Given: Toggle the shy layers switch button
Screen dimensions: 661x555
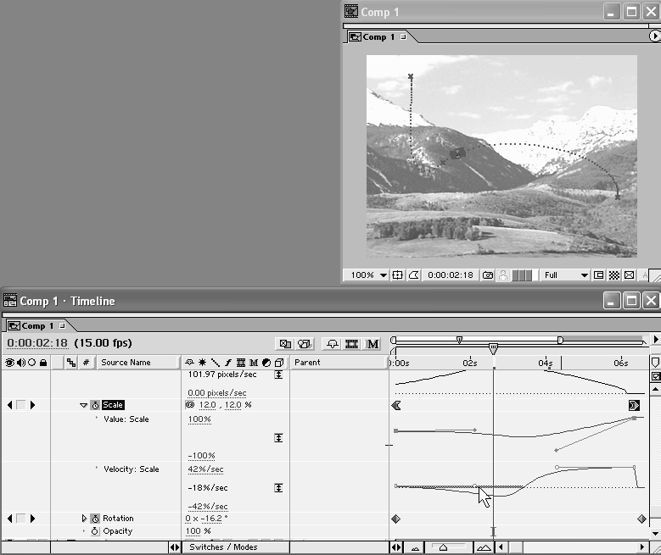Looking at the screenshot, I should (333, 344).
